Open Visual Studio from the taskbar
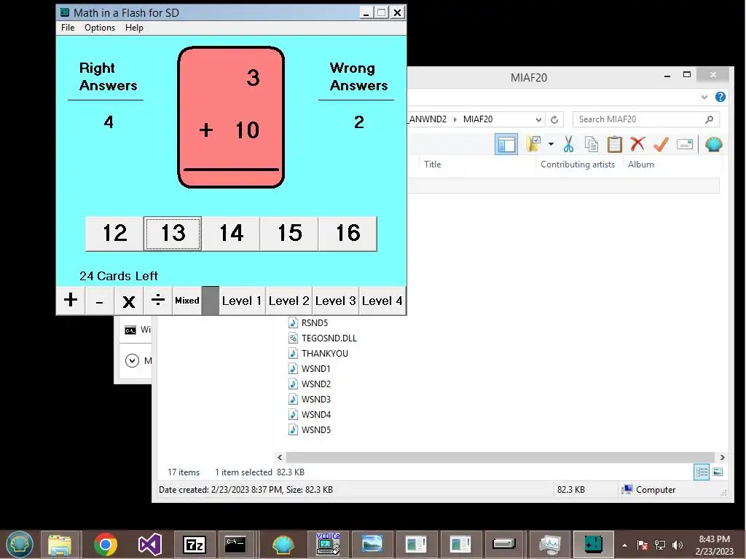This screenshot has width=746, height=559. click(149, 544)
